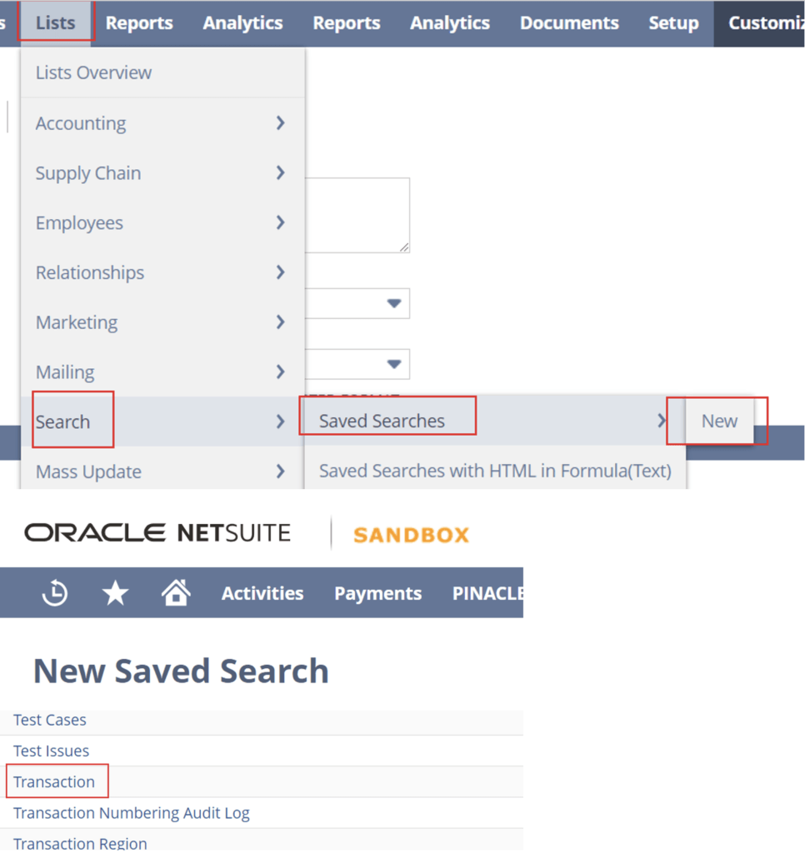The image size is (805, 853).
Task: Open the Setup menu
Action: (x=673, y=22)
